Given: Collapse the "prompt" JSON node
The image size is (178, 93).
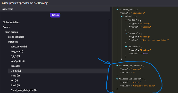Looking at the screenshot, I should pos(126,33).
